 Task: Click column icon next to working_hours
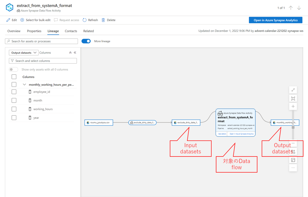tap(30, 109)
